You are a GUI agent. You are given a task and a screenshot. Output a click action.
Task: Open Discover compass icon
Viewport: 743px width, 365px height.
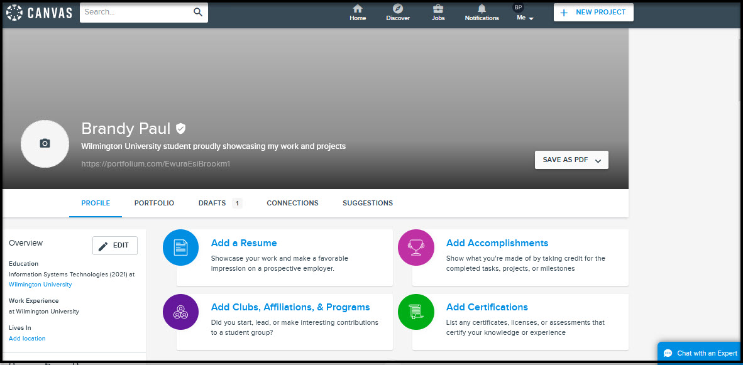pyautogui.click(x=397, y=9)
